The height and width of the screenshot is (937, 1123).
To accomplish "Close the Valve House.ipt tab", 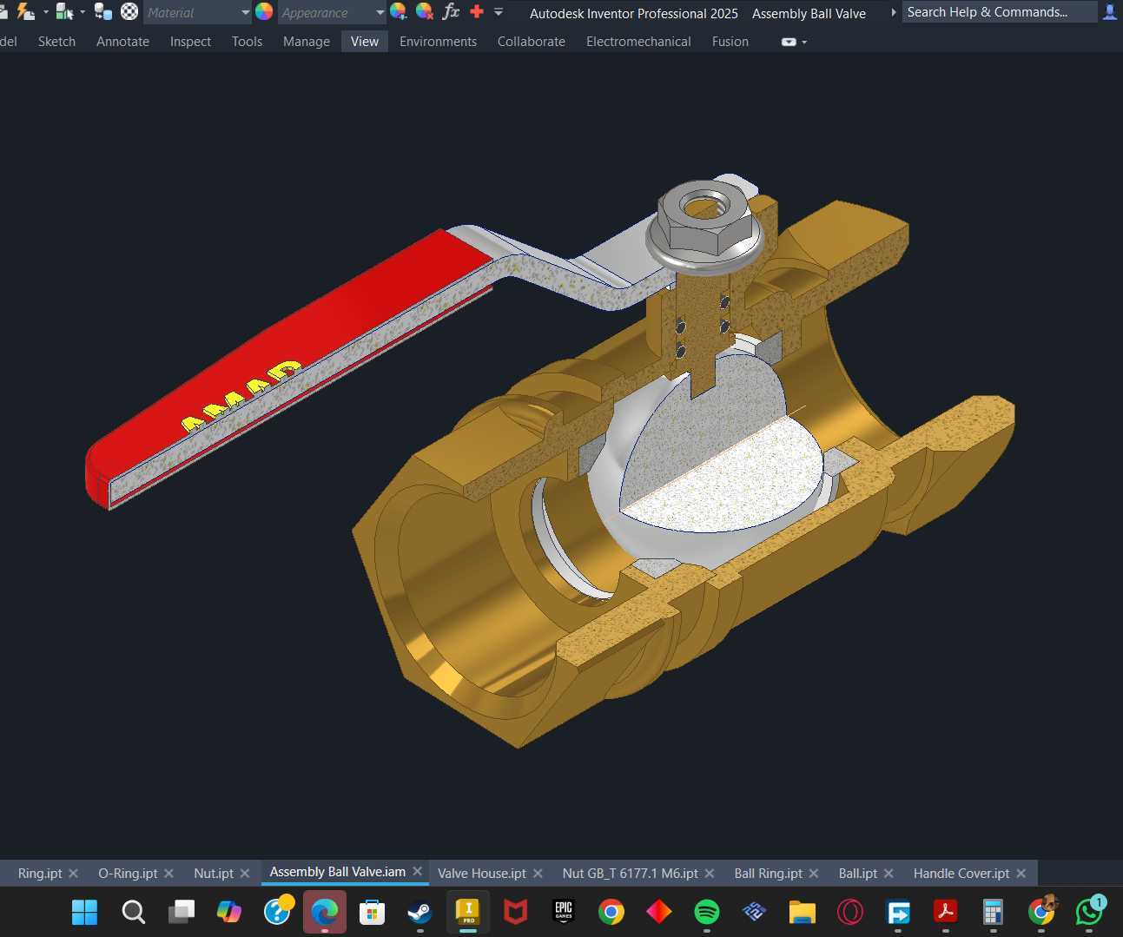I will (x=538, y=874).
